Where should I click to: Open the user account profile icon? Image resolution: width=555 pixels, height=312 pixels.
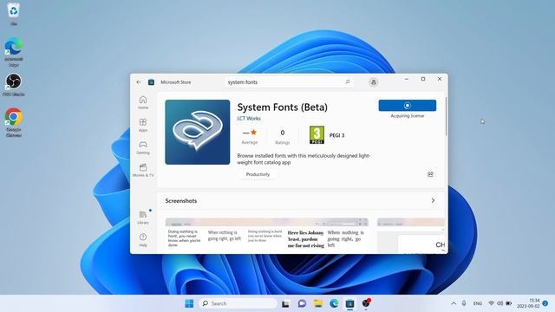[x=374, y=82]
